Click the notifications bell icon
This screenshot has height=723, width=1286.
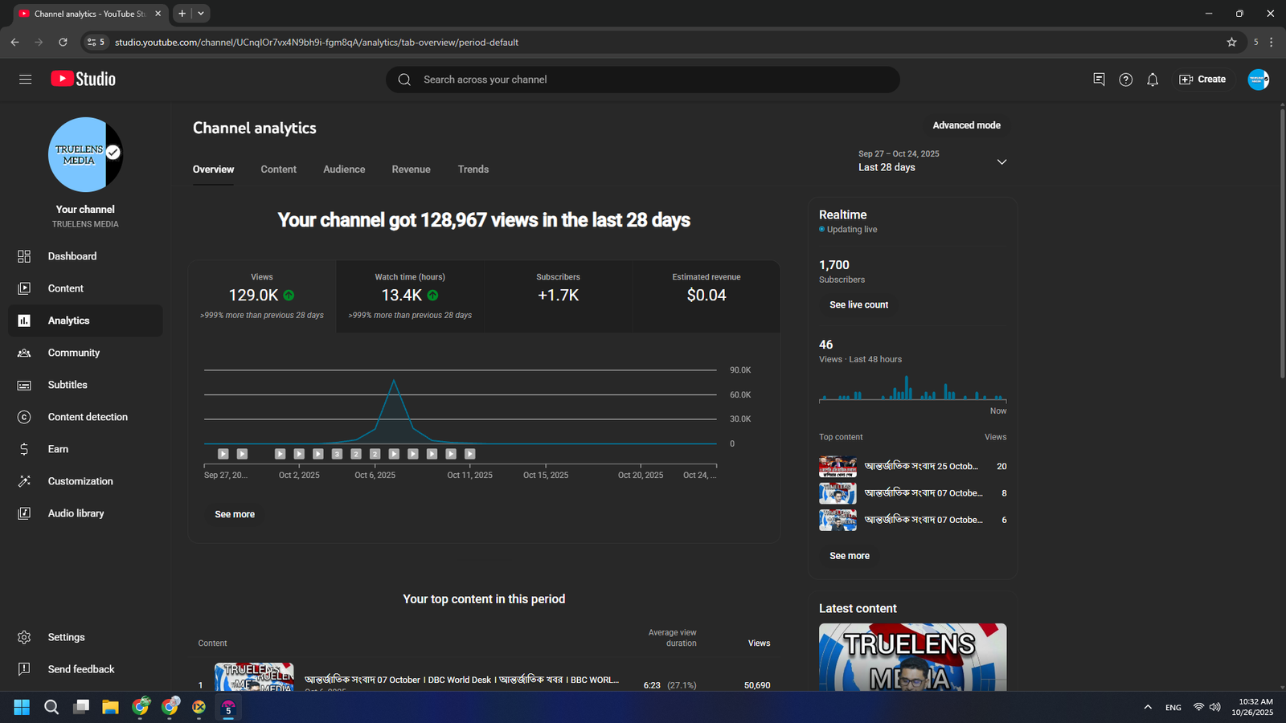tap(1153, 80)
